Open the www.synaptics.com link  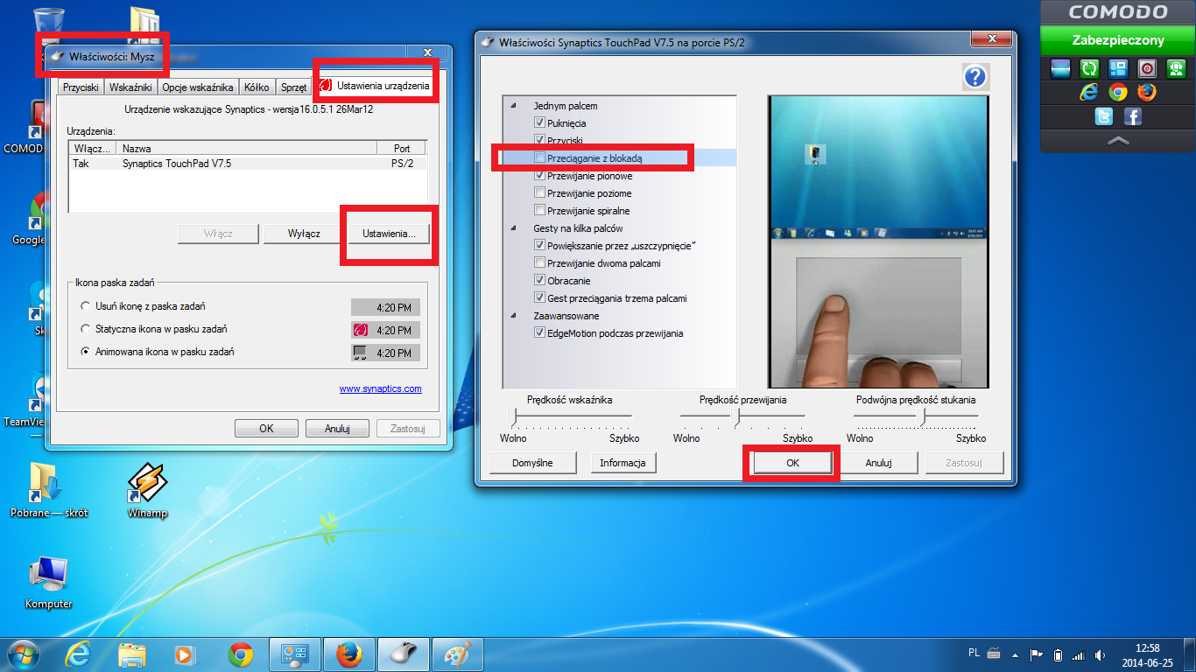(380, 388)
